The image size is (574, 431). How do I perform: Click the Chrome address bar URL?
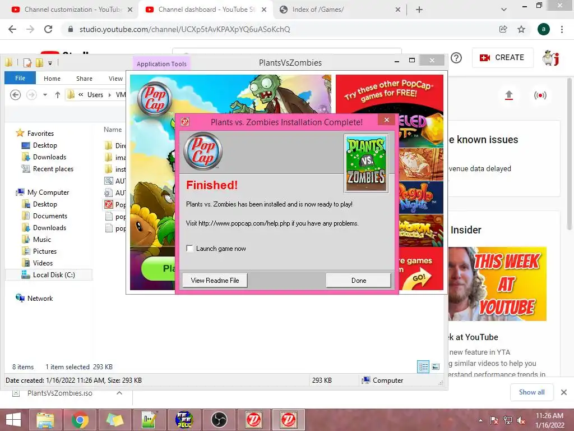click(x=184, y=29)
